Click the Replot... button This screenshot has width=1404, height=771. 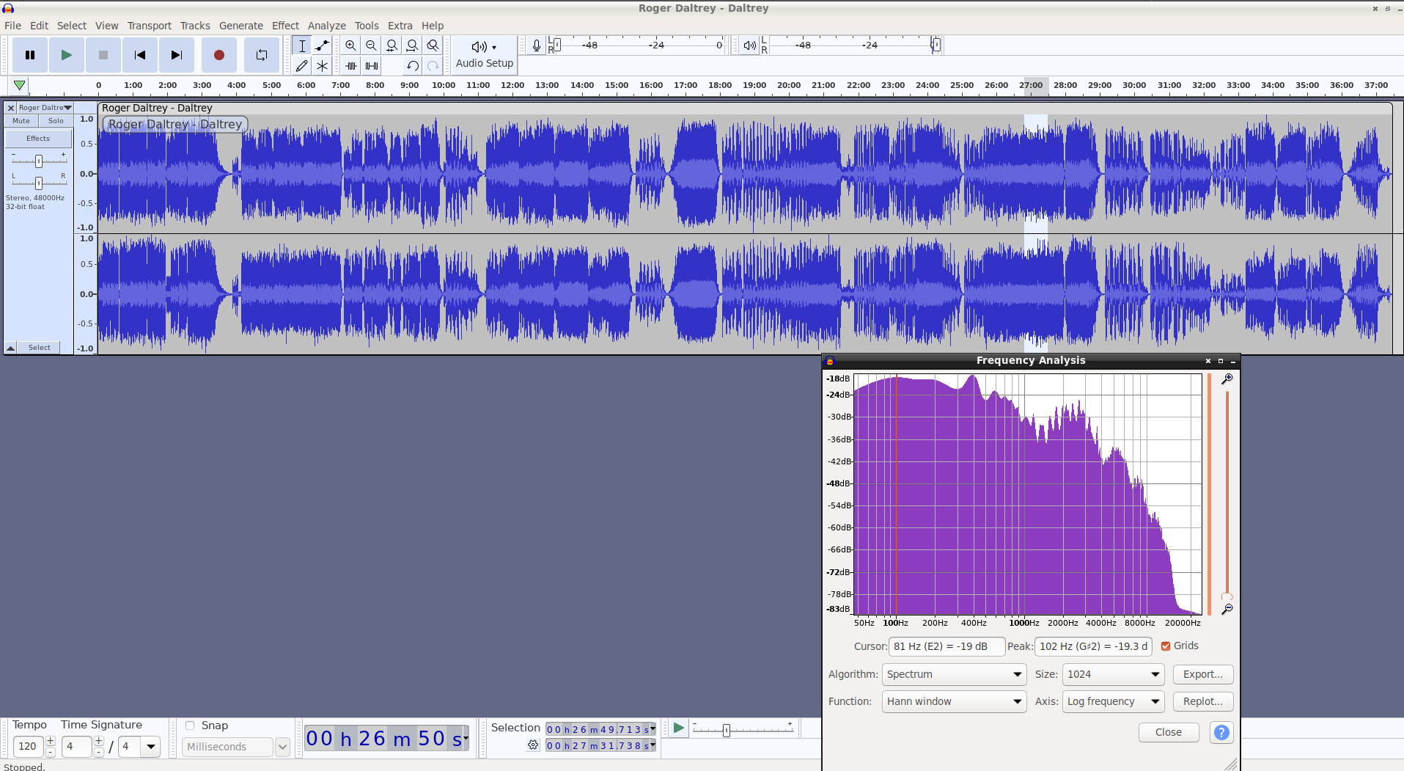[x=1203, y=701]
